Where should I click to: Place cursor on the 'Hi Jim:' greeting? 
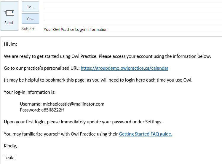click(x=10, y=44)
